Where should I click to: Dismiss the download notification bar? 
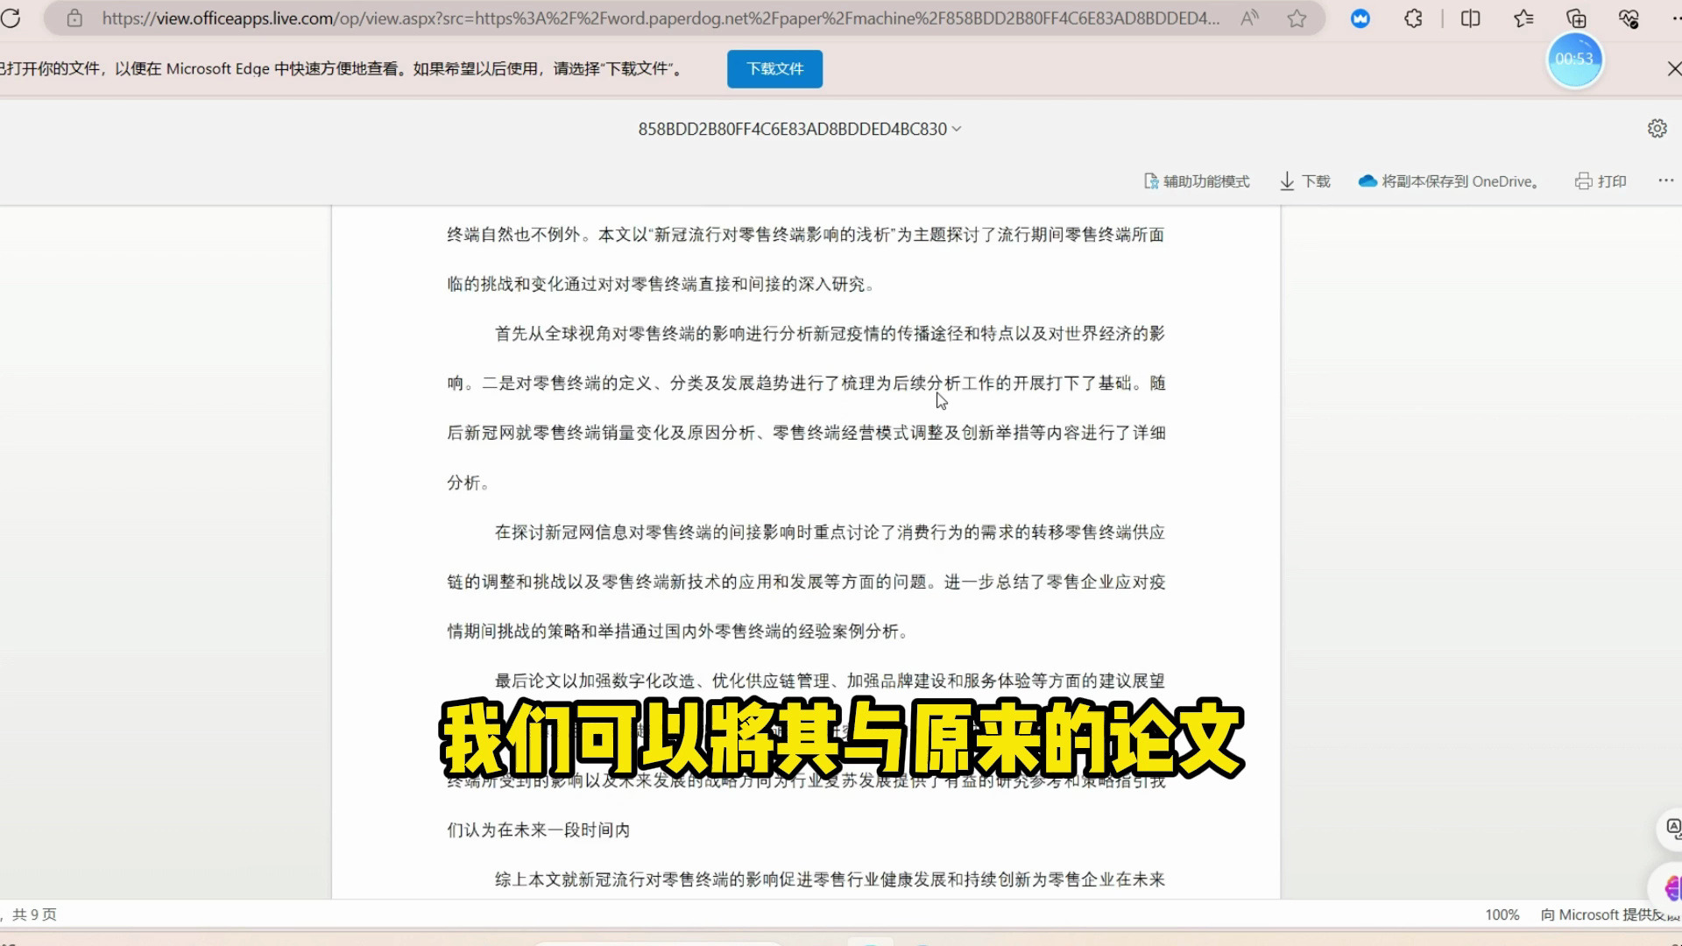[x=1673, y=68]
